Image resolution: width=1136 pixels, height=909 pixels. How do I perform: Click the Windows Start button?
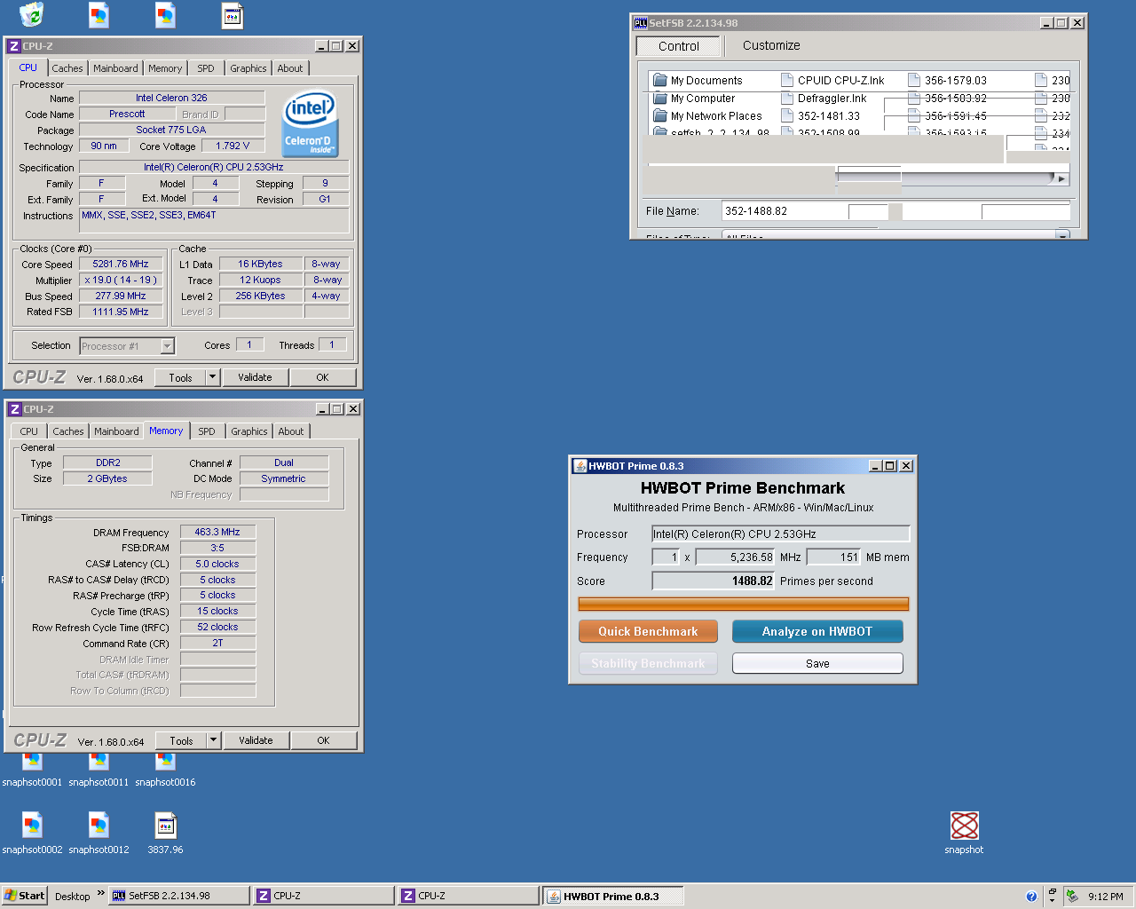tap(24, 896)
